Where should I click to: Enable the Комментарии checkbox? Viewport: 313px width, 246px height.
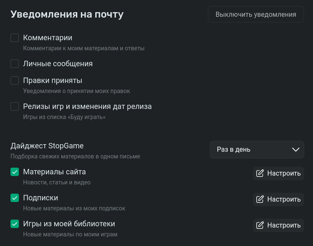(15, 38)
